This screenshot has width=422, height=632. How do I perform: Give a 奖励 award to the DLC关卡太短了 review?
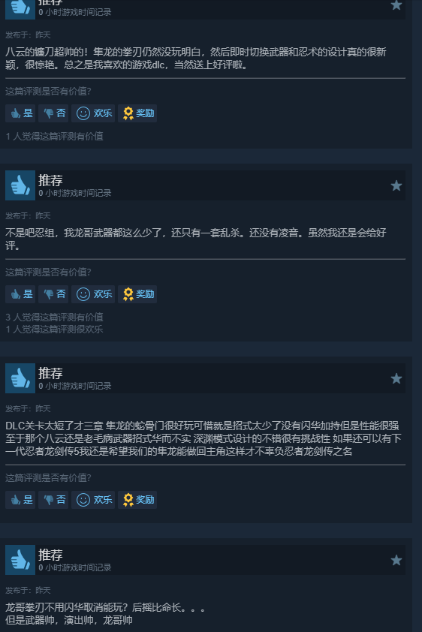pos(137,500)
